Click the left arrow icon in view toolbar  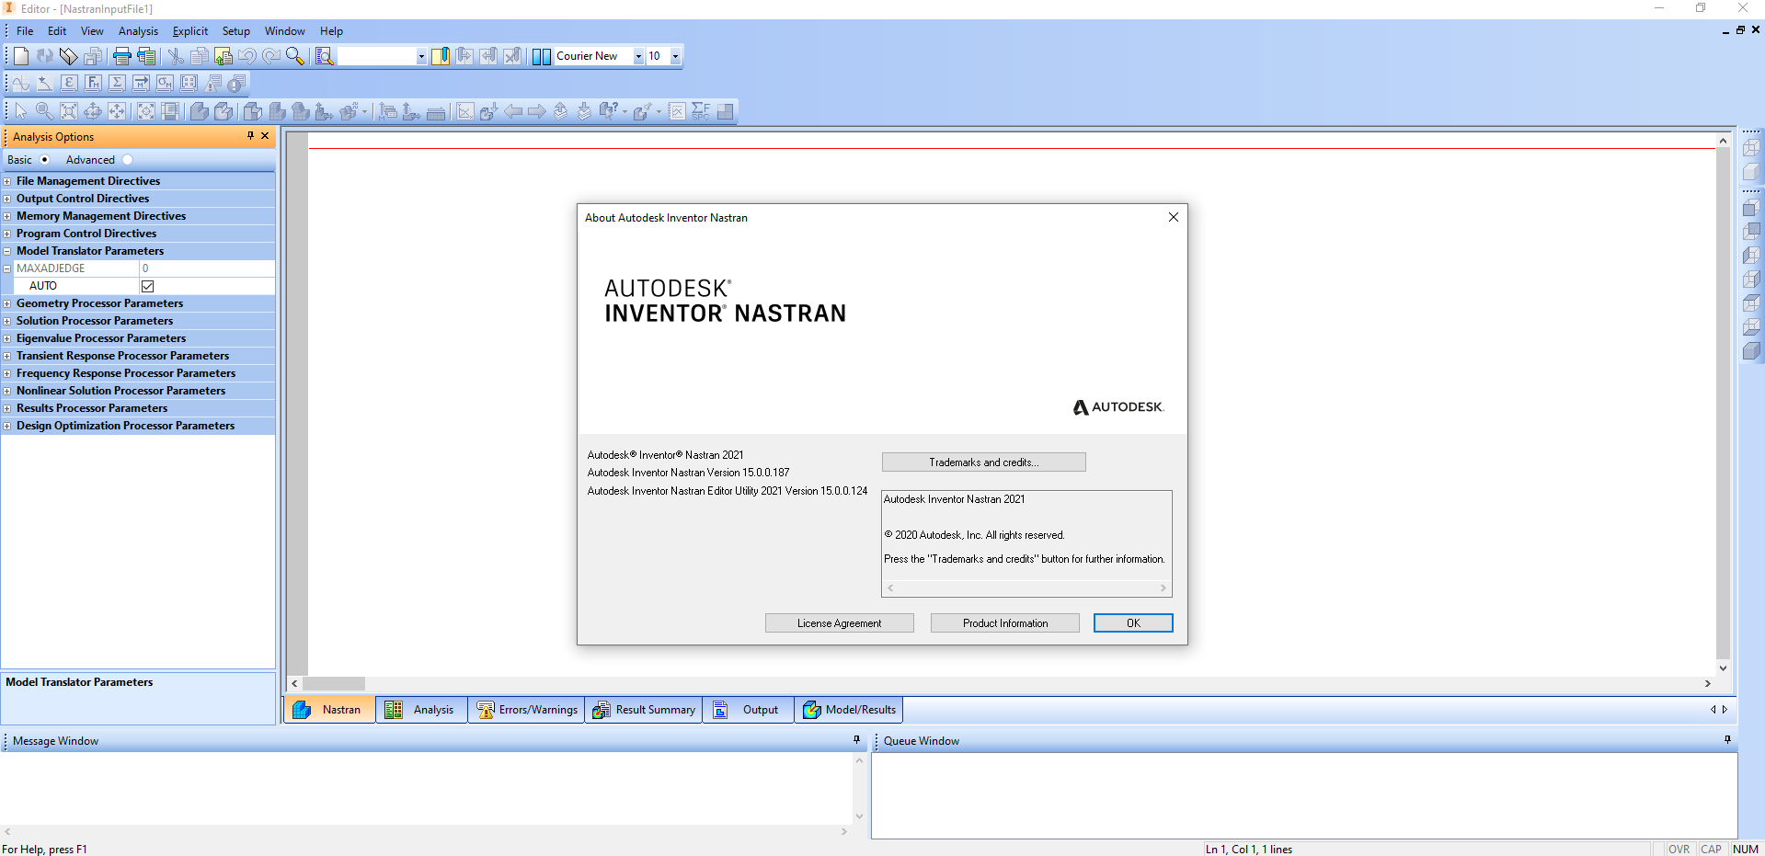[513, 111]
